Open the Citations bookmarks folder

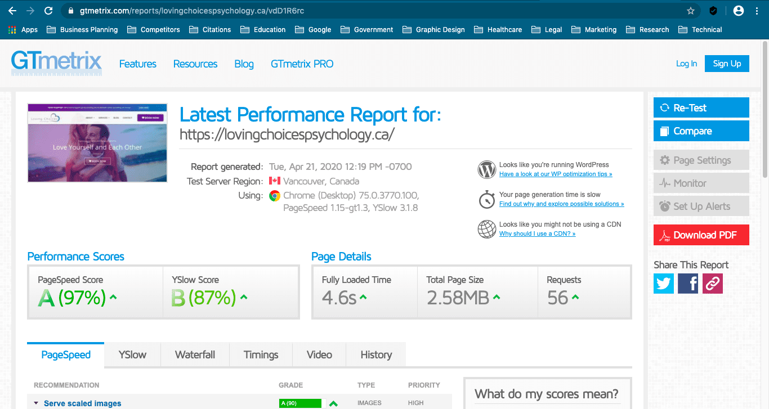210,30
